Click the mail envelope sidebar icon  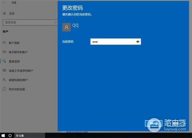[4, 52]
